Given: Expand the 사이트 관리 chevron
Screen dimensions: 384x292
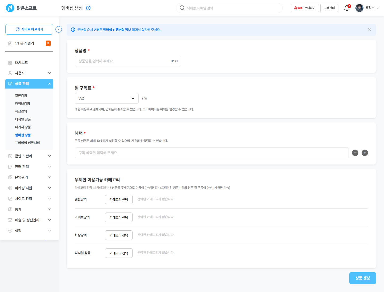Looking at the screenshot, I should (50, 199).
